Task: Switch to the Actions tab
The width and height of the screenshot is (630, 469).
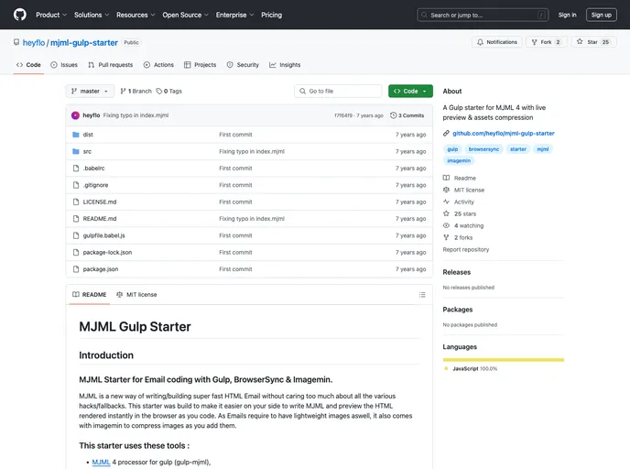Action: click(158, 65)
